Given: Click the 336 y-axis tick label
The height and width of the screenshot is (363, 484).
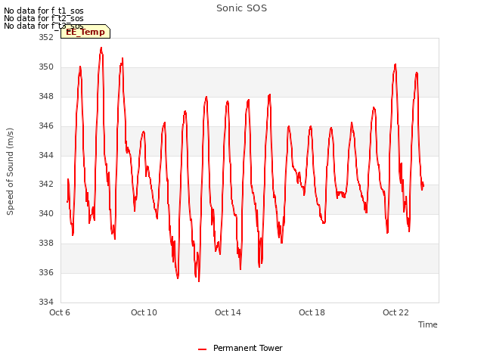Looking at the screenshot, I should click(x=45, y=272).
